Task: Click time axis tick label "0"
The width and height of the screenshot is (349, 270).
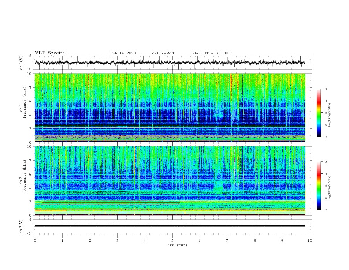Action: click(35, 240)
